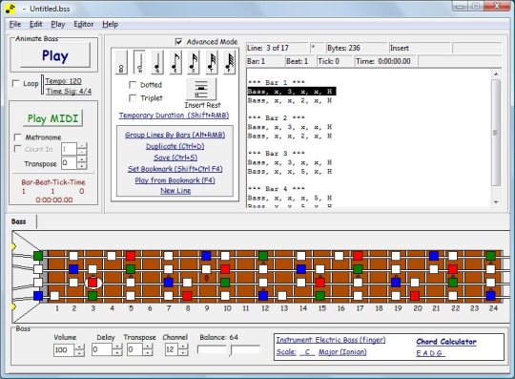Viewport: 515px width, 379px height.
Task: Raise MIDI Transpose with up arrow
Action: 82,159
